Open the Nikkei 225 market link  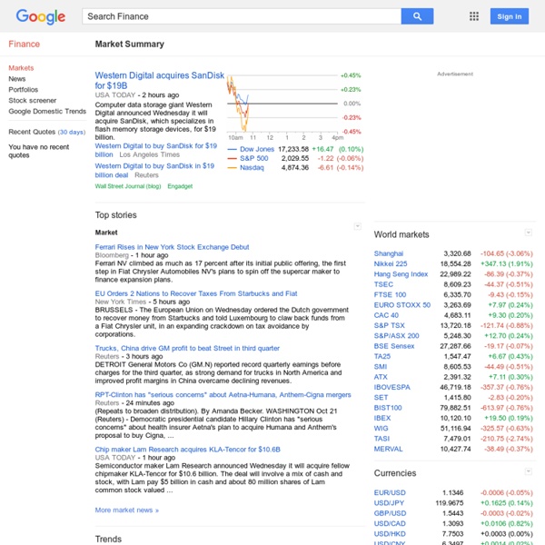389,263
